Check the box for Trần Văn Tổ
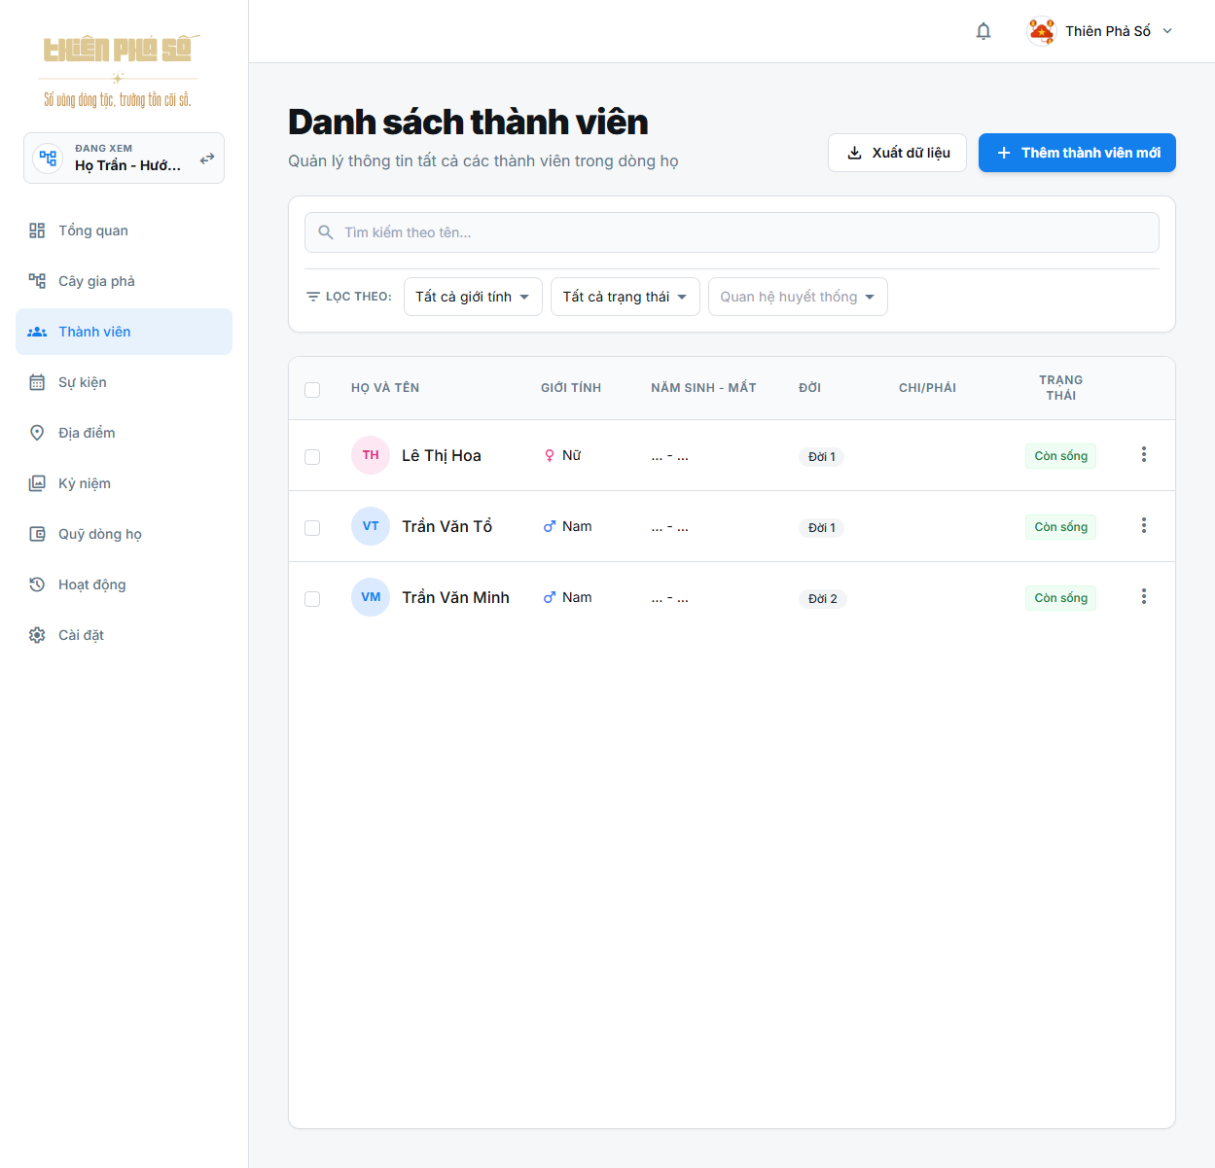This screenshot has width=1215, height=1168. (312, 528)
